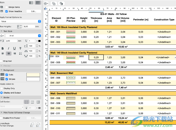176x130 pixels.
Task: Pick the Cells background color swatch
Action: tap(33, 75)
